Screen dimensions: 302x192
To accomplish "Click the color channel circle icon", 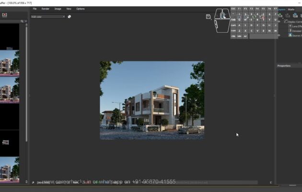I will (70, 16).
